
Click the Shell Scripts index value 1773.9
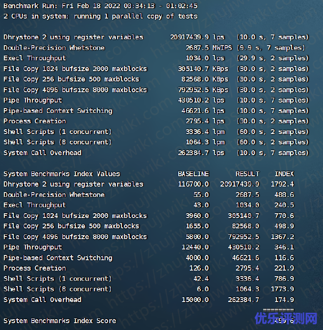pos(282,289)
